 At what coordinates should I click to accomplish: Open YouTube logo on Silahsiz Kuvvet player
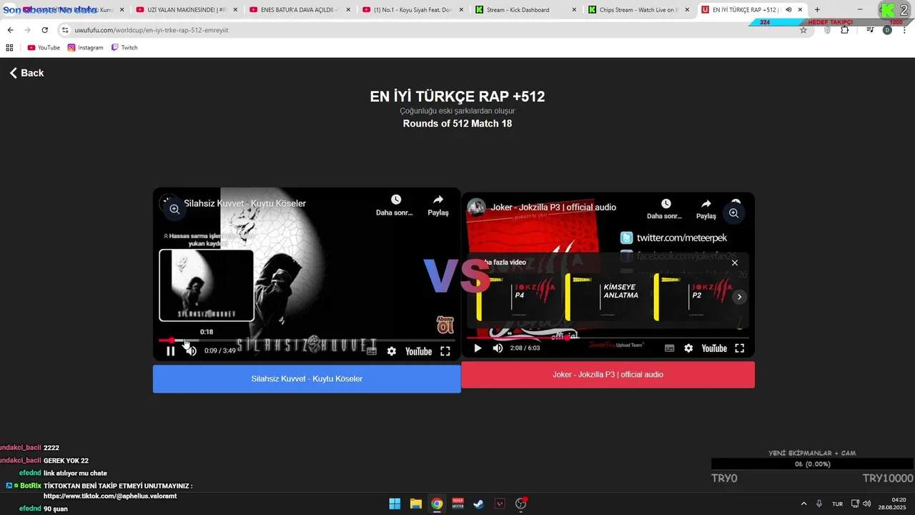(418, 351)
